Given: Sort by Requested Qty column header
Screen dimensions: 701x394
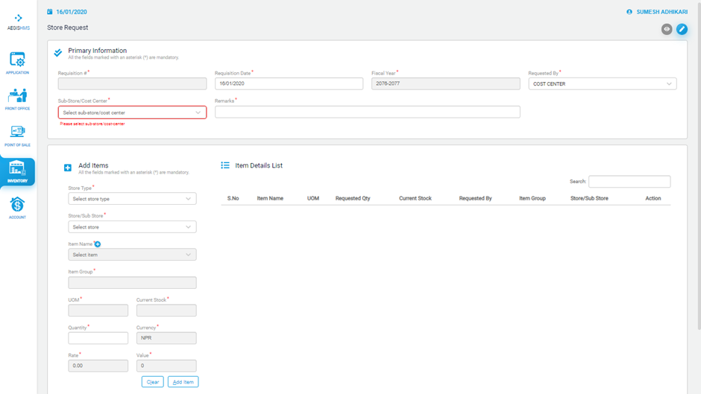Looking at the screenshot, I should (x=353, y=198).
